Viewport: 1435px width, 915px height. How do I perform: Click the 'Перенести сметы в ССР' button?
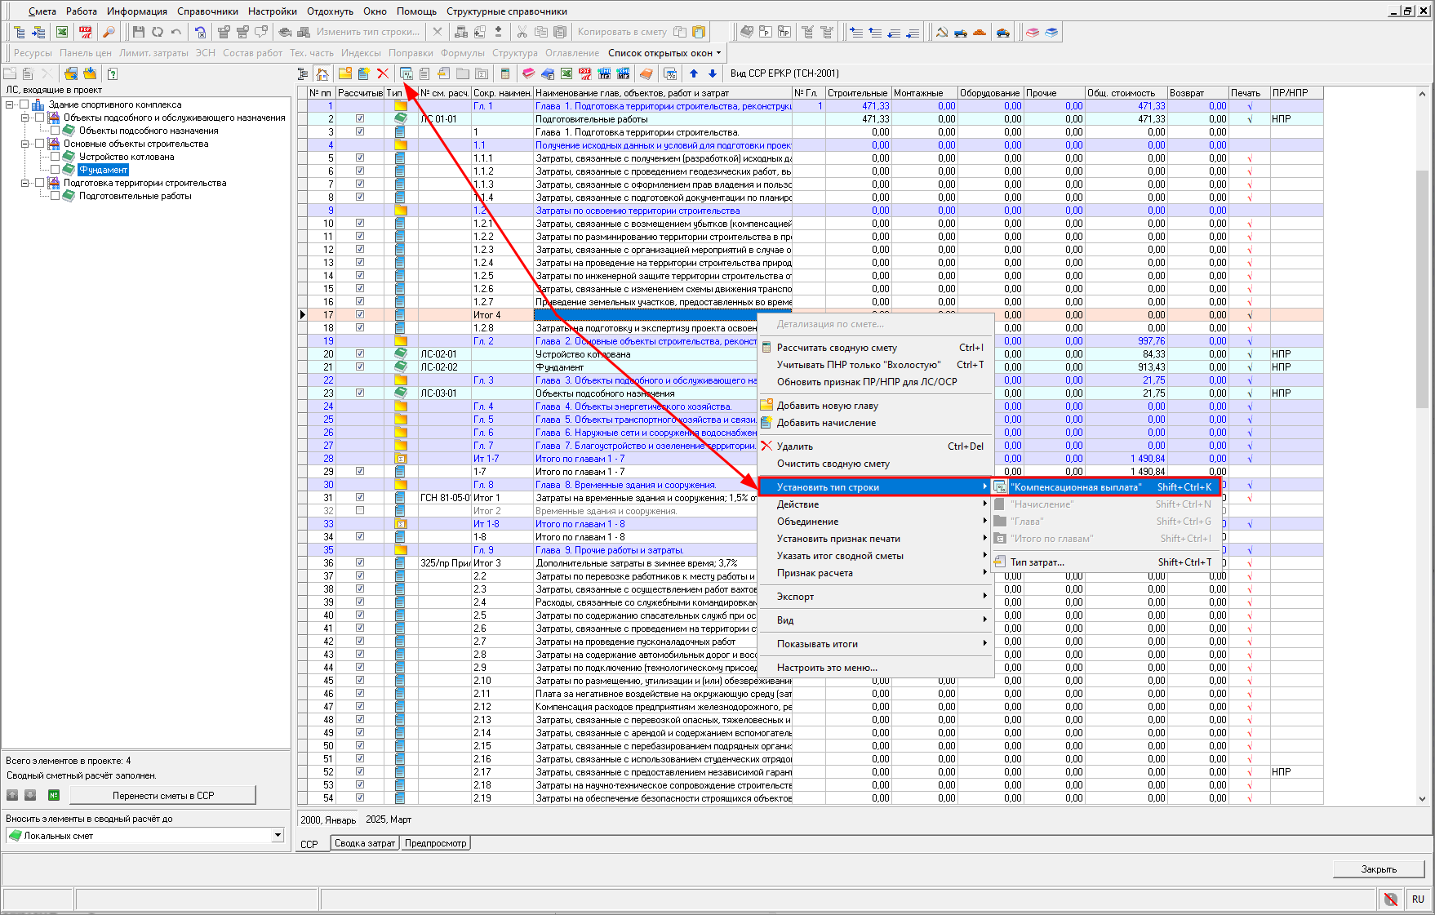click(x=163, y=795)
